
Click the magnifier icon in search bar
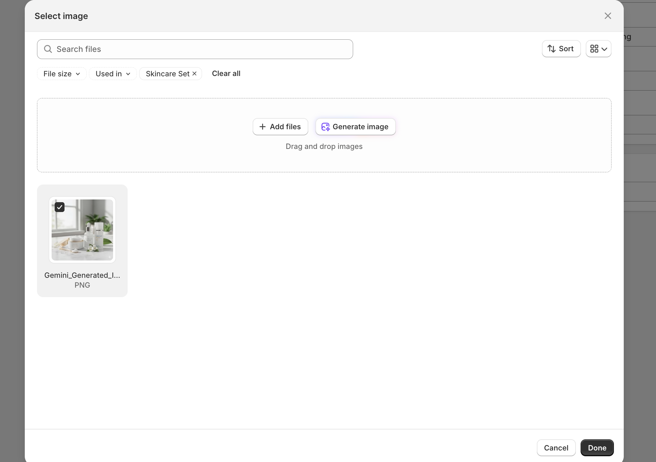point(48,49)
